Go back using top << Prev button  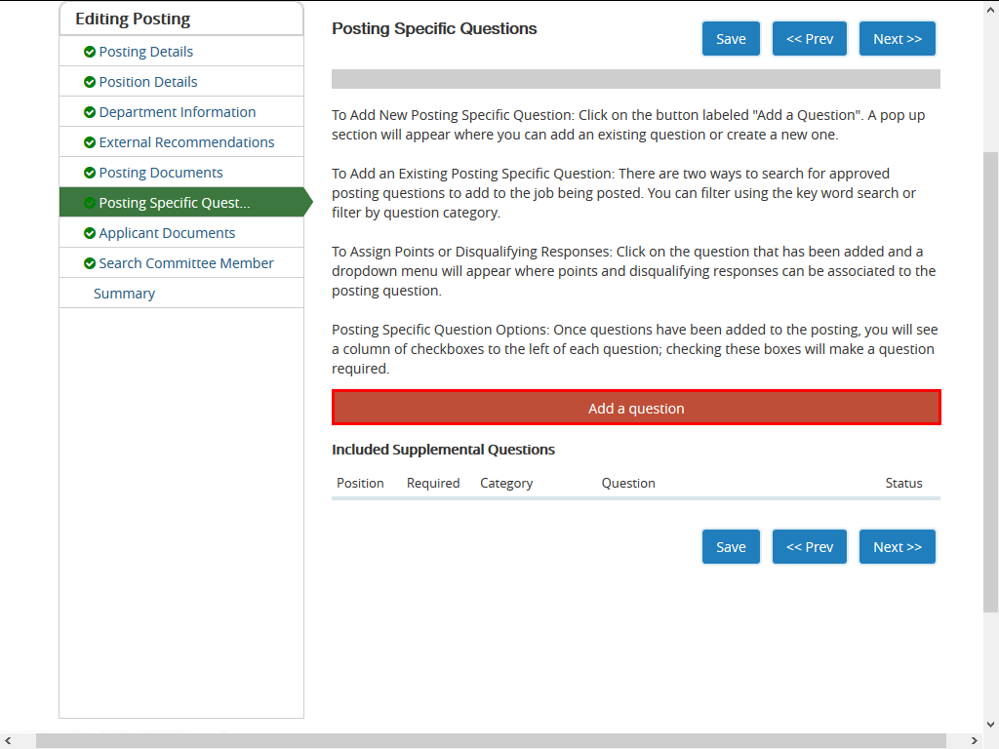pyautogui.click(x=810, y=39)
